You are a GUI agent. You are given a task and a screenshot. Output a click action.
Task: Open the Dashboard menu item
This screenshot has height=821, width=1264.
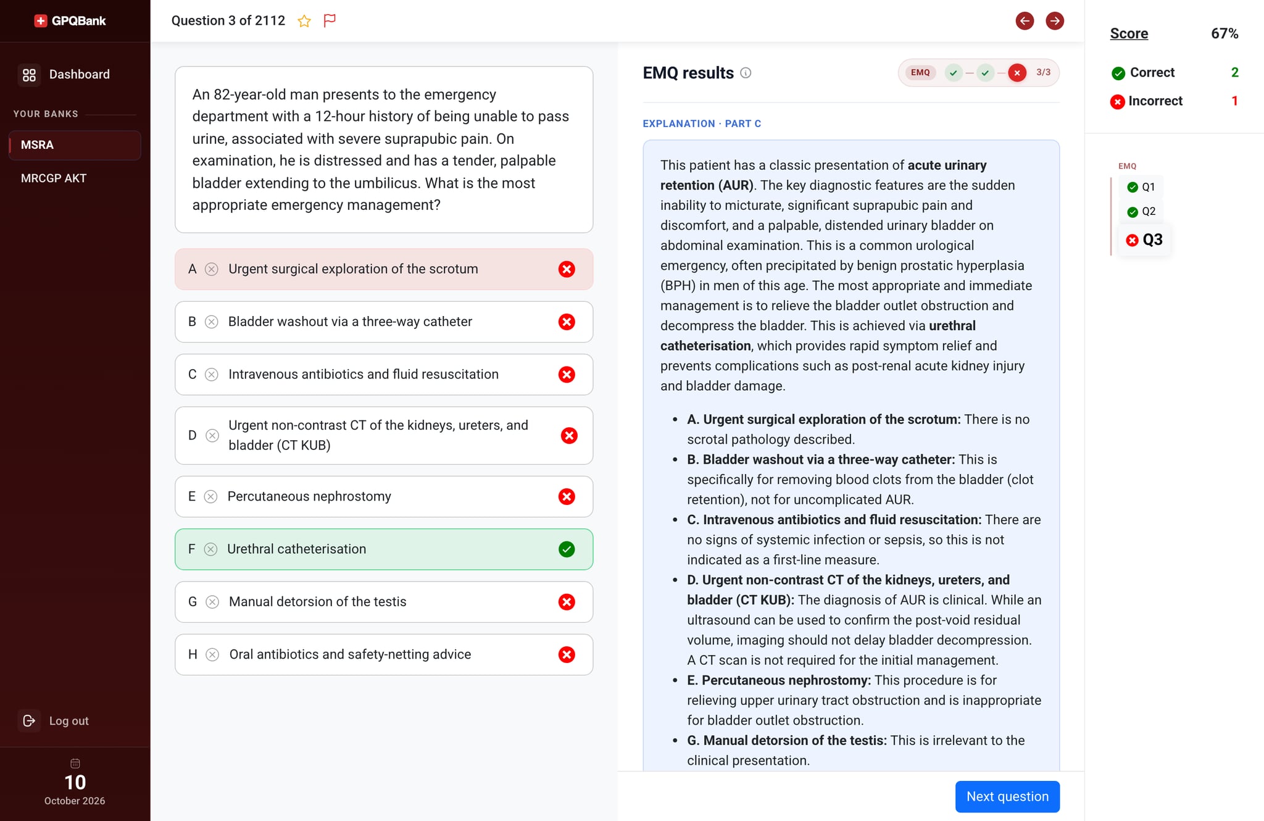[x=75, y=75]
